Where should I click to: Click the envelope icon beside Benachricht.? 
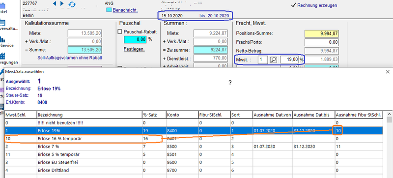point(109,10)
